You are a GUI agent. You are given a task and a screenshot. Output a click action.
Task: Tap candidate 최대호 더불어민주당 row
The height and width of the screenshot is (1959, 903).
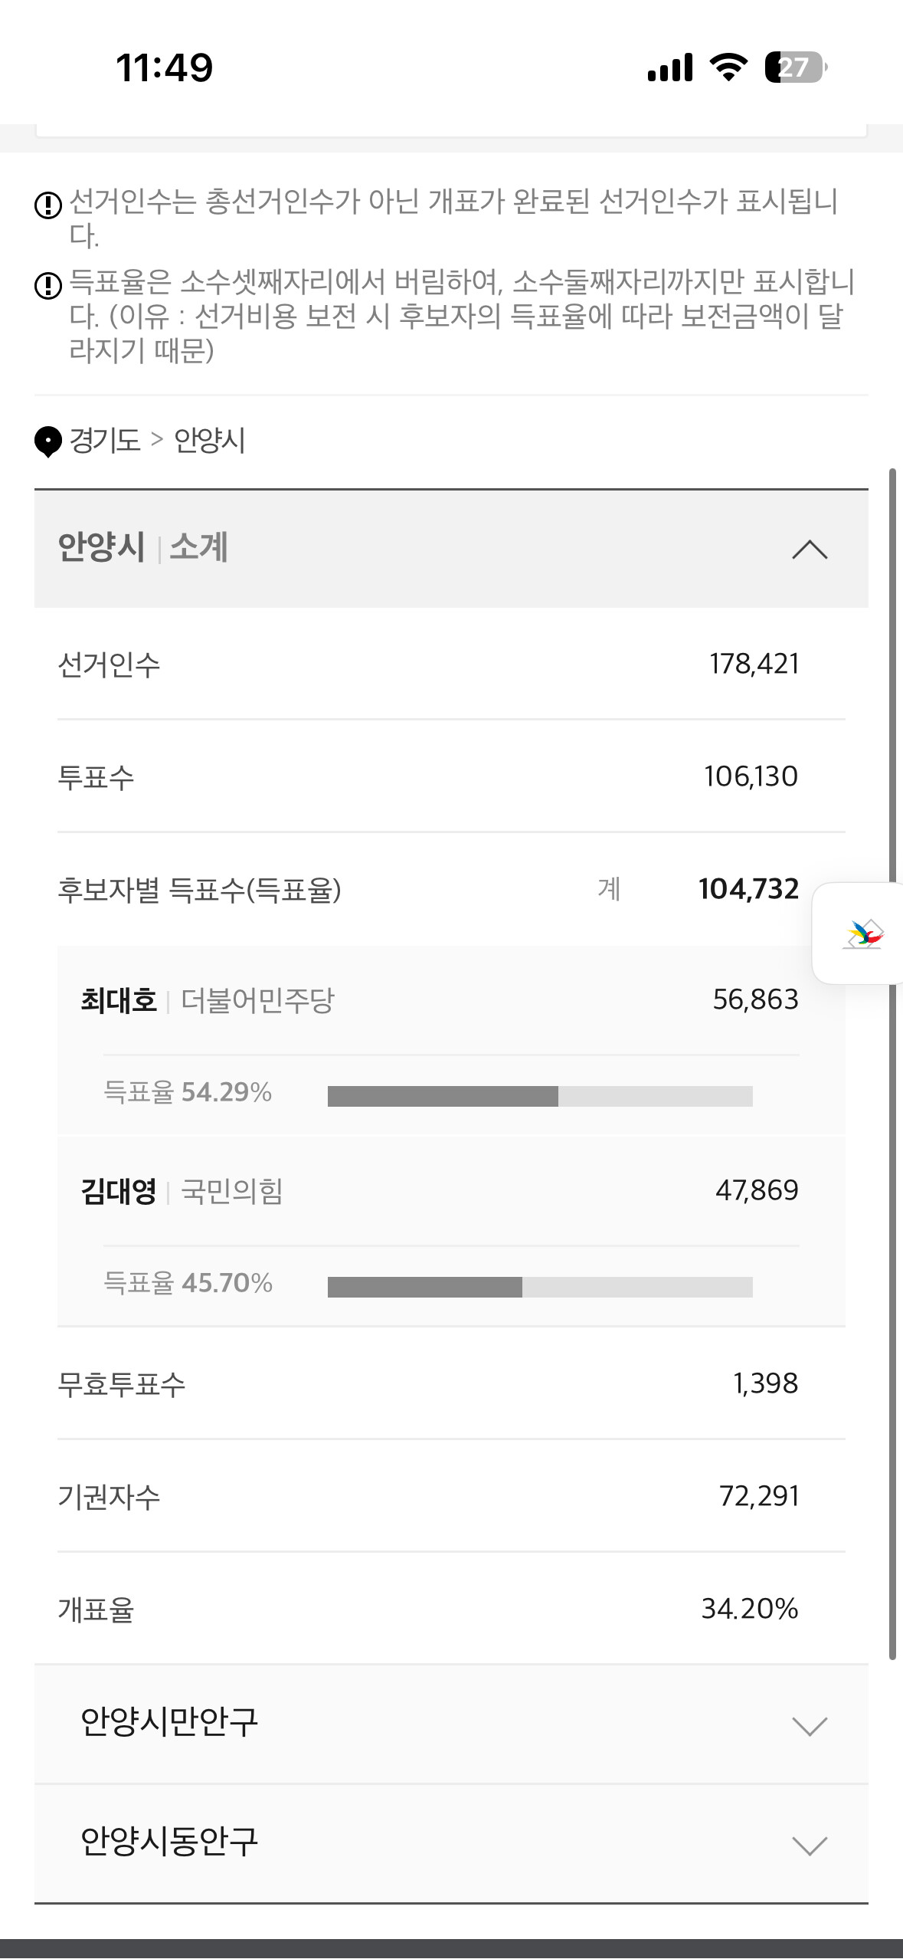pyautogui.click(x=451, y=1000)
